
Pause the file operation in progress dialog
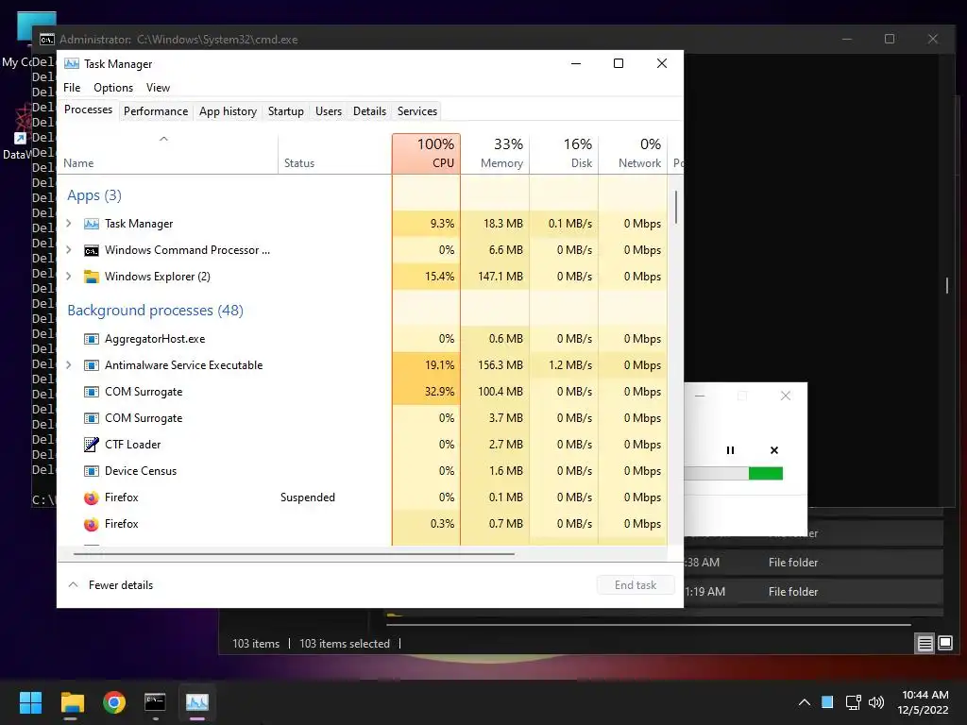tap(730, 450)
